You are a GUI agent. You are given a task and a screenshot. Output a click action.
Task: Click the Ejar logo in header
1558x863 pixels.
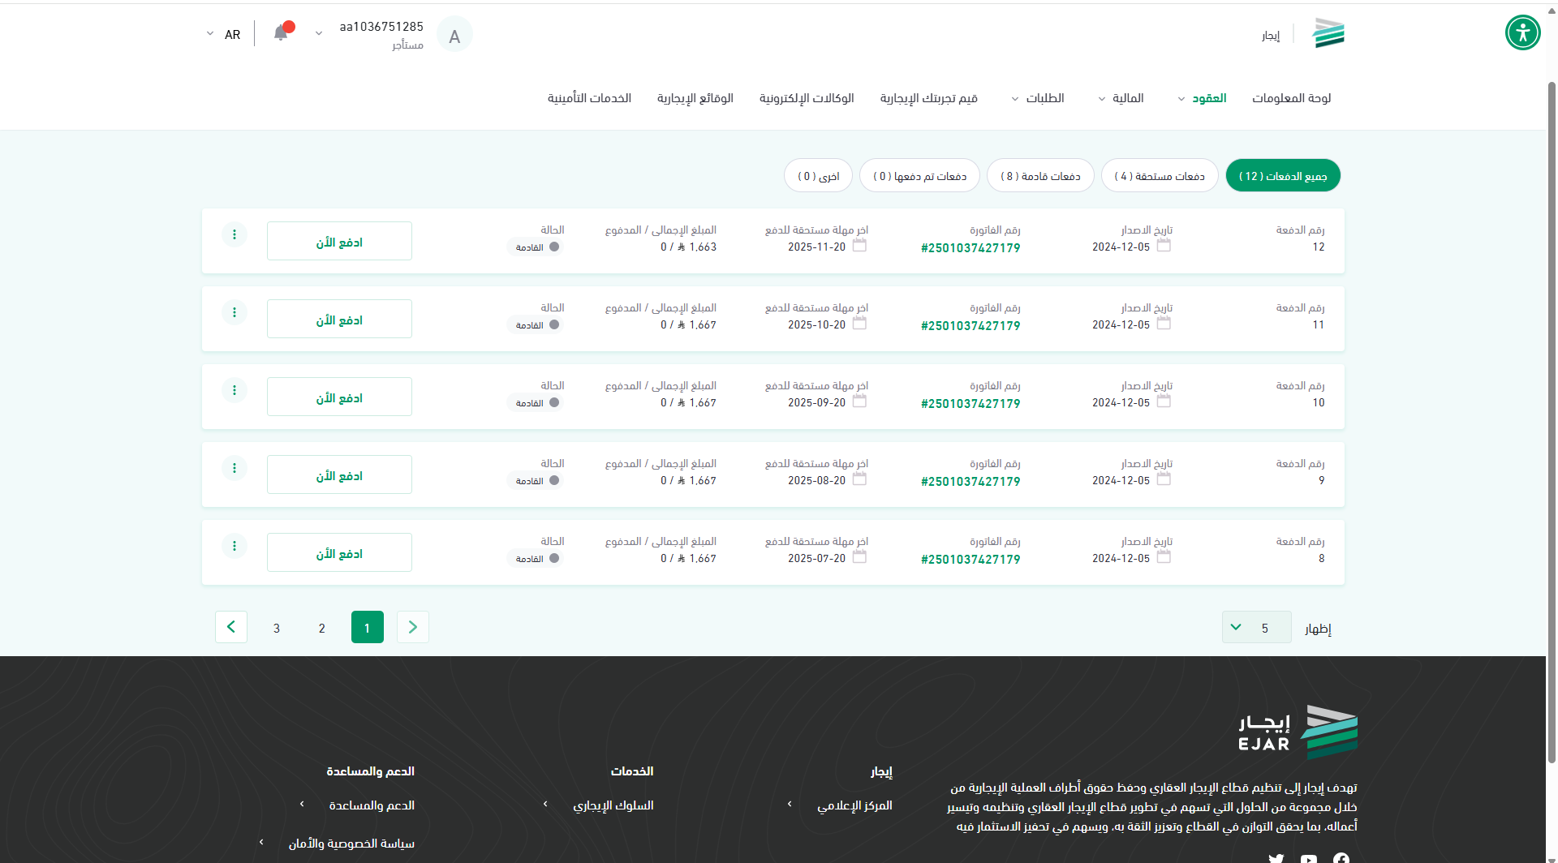[x=1328, y=34]
